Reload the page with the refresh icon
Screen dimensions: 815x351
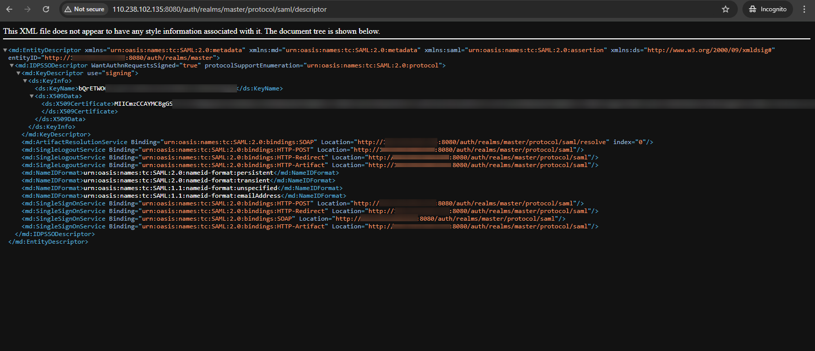(46, 9)
